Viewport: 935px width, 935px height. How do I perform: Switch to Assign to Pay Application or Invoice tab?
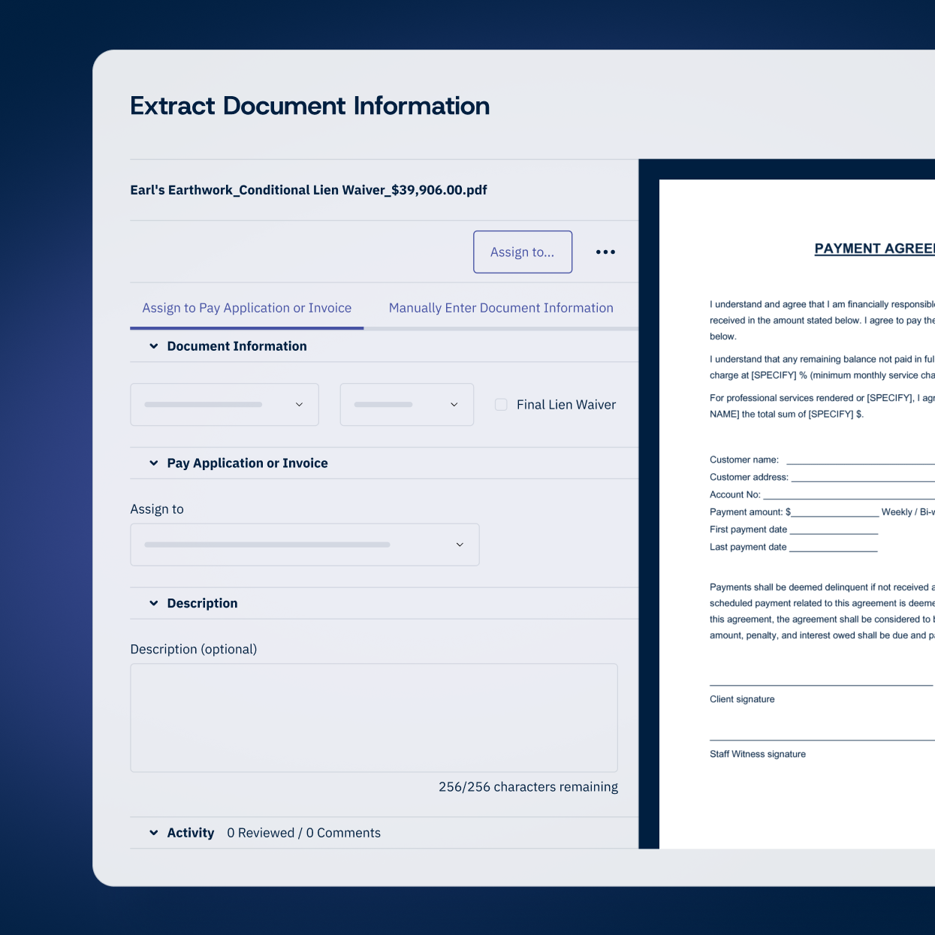coord(247,308)
